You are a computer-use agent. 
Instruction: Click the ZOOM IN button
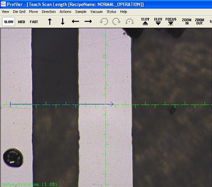(x=187, y=22)
